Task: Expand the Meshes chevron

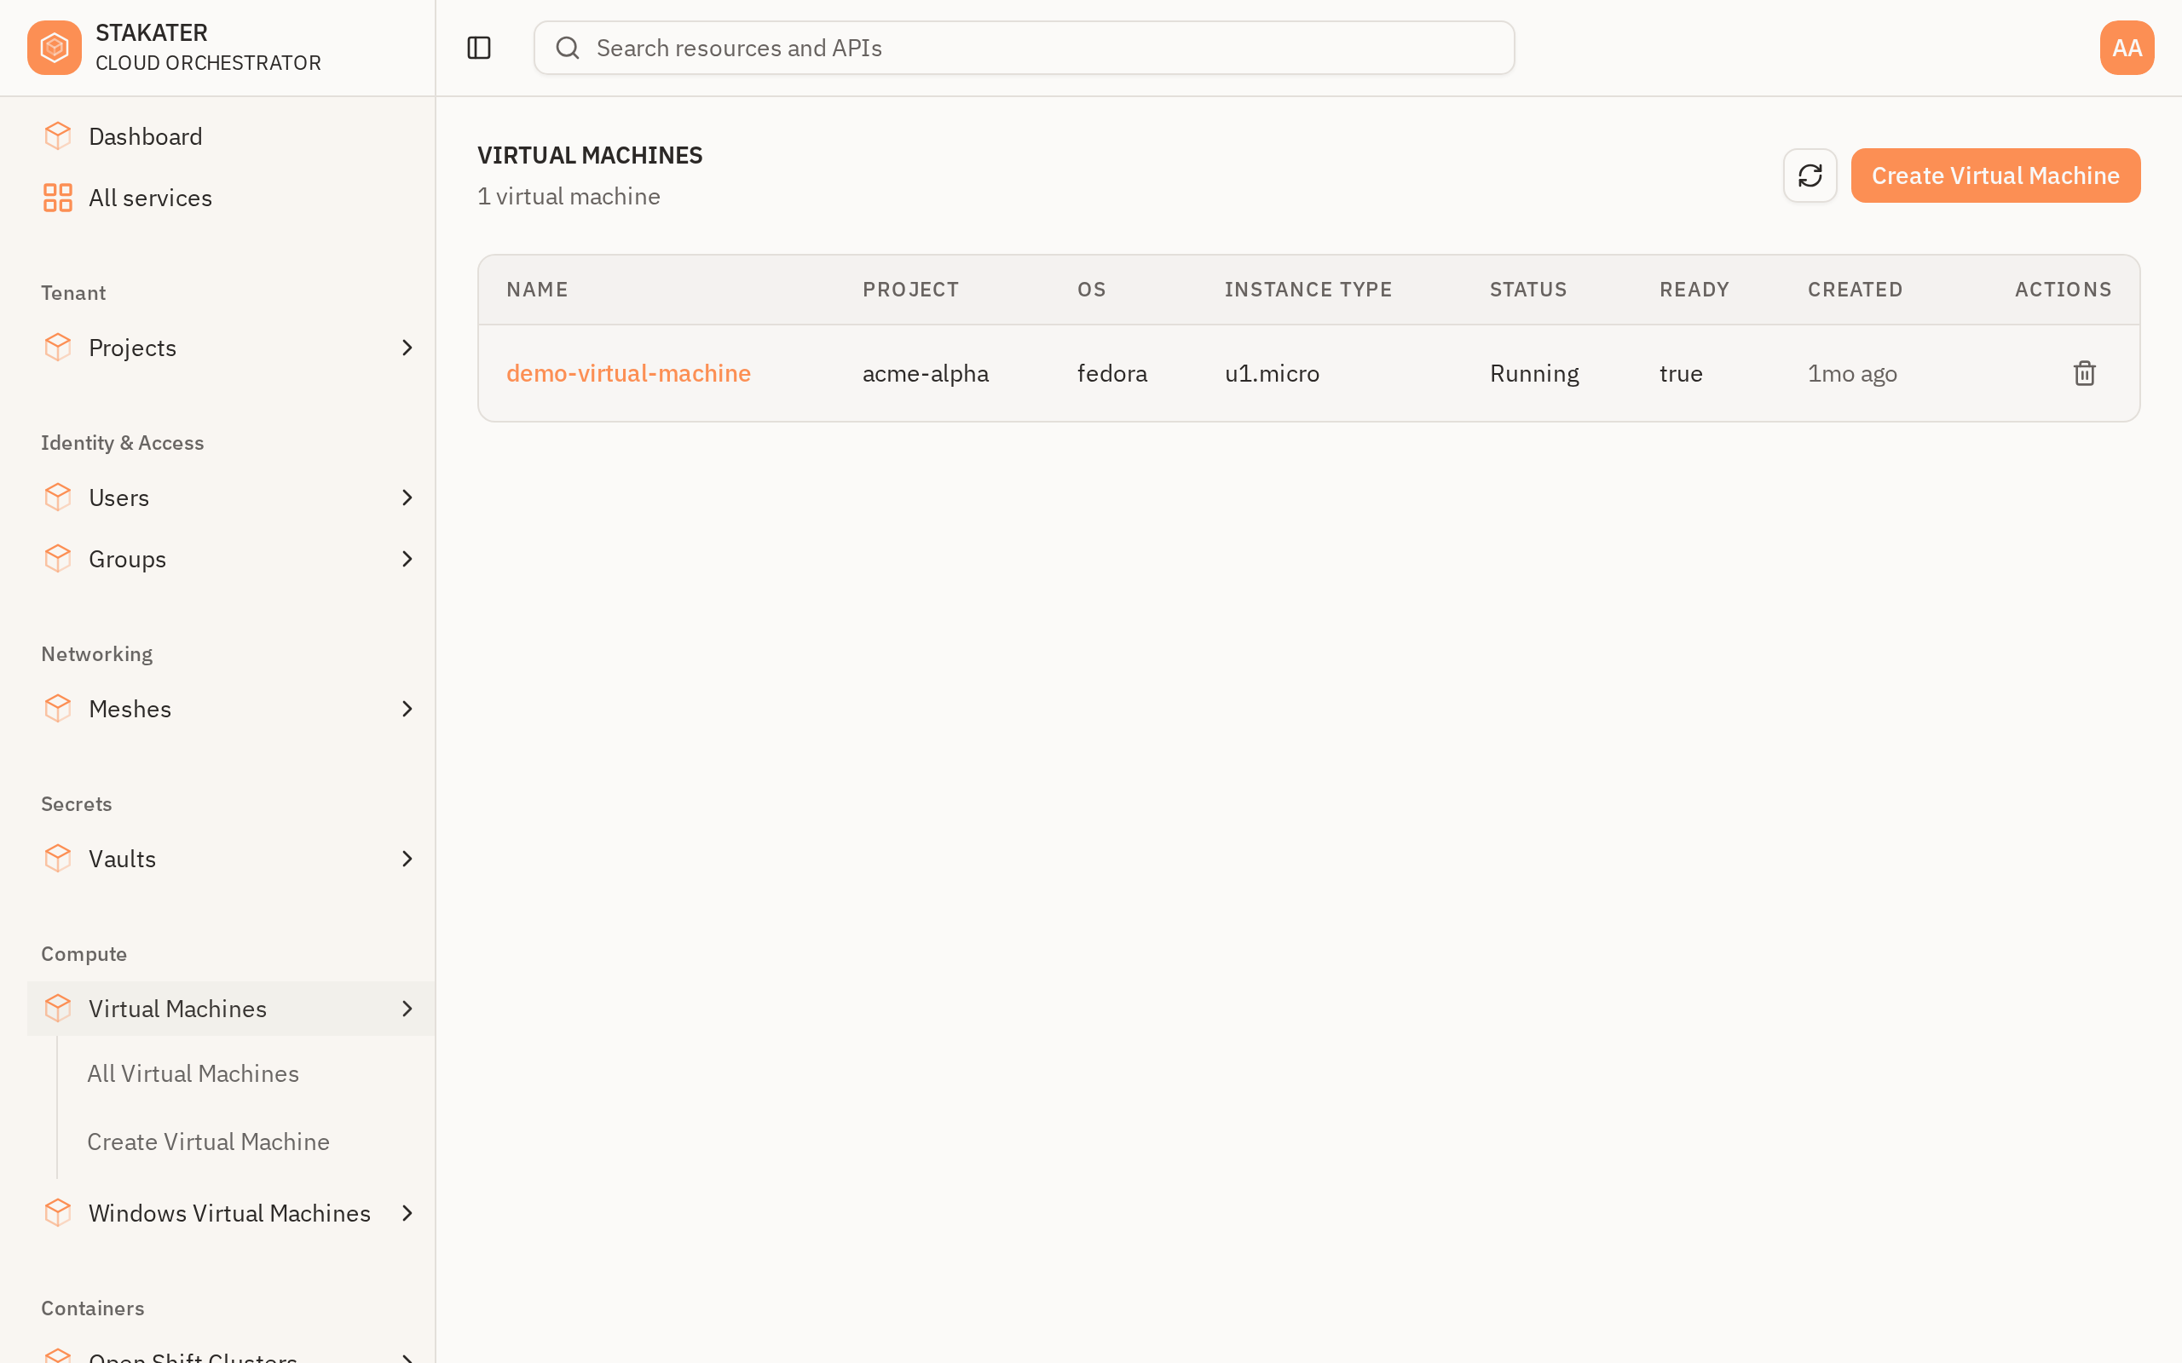Action: (x=407, y=709)
